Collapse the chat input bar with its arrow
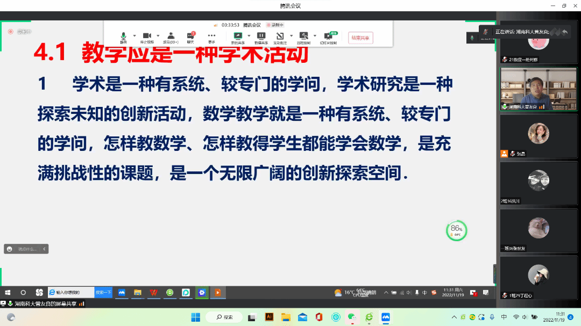This screenshot has width=581, height=326. [x=45, y=249]
